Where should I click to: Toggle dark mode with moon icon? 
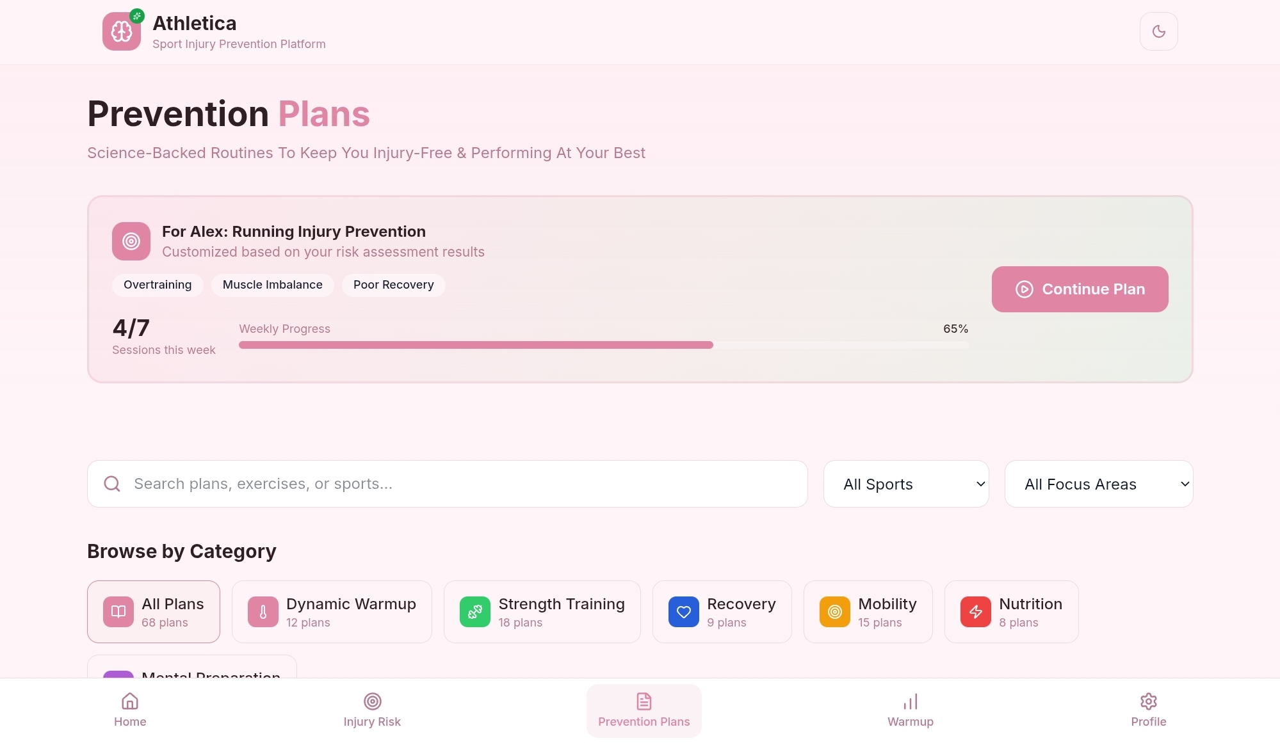coord(1158,31)
